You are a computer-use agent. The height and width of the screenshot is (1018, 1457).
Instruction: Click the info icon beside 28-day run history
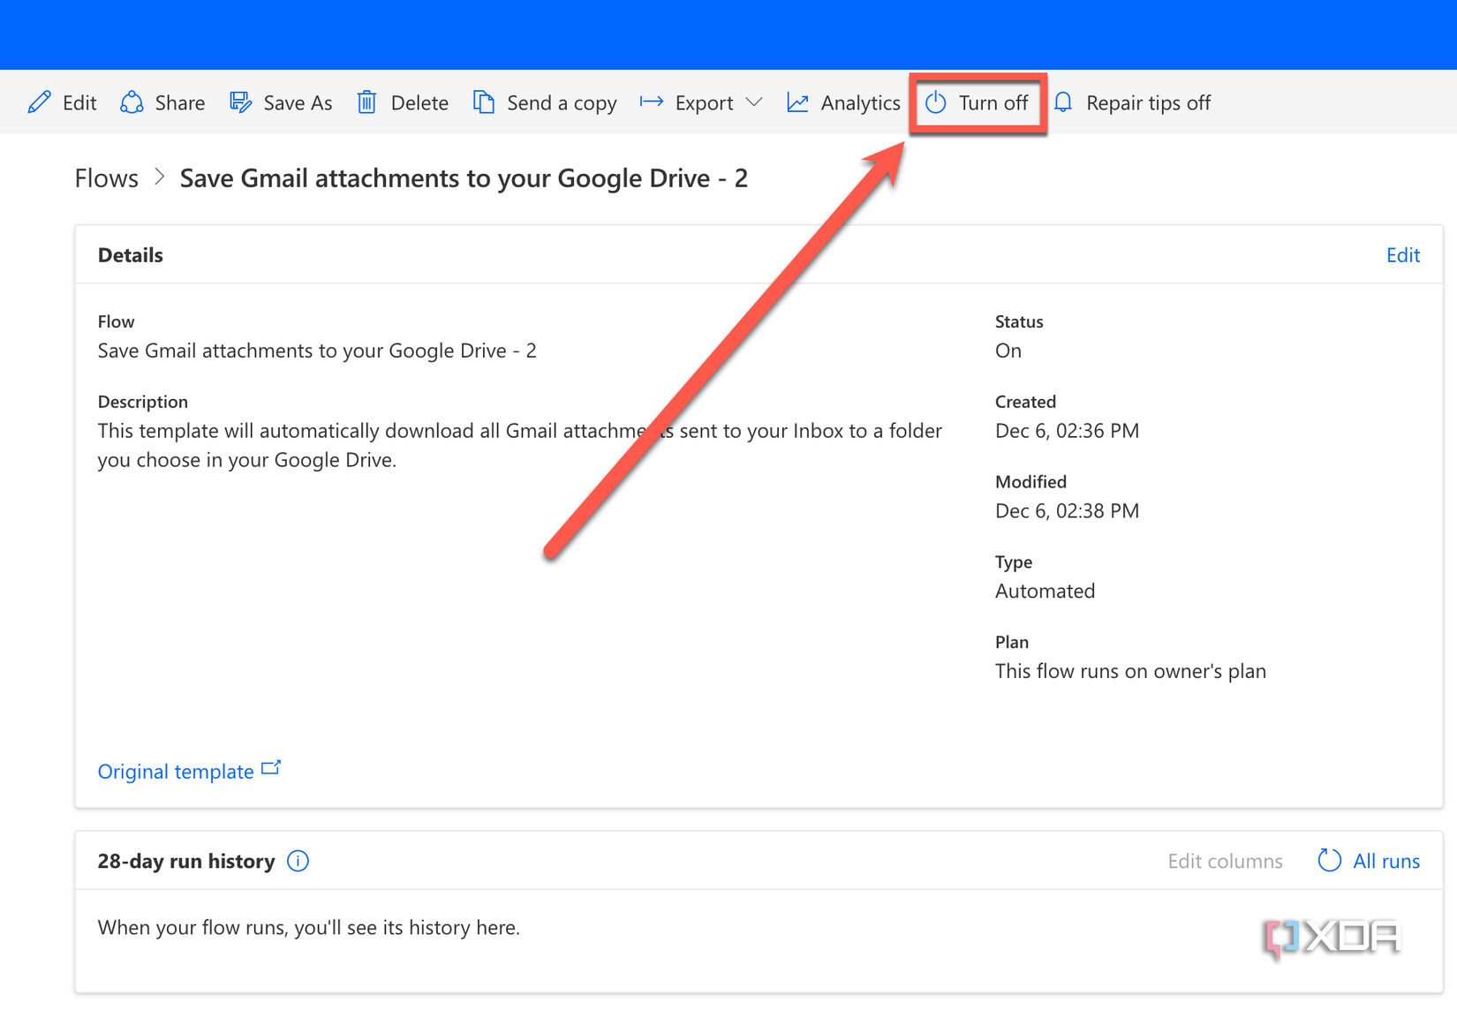click(x=298, y=861)
